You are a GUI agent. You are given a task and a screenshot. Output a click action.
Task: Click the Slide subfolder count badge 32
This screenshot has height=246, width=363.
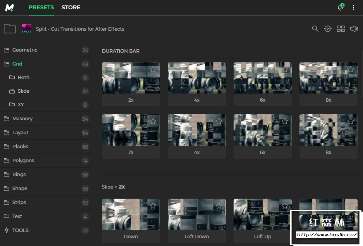point(85,91)
